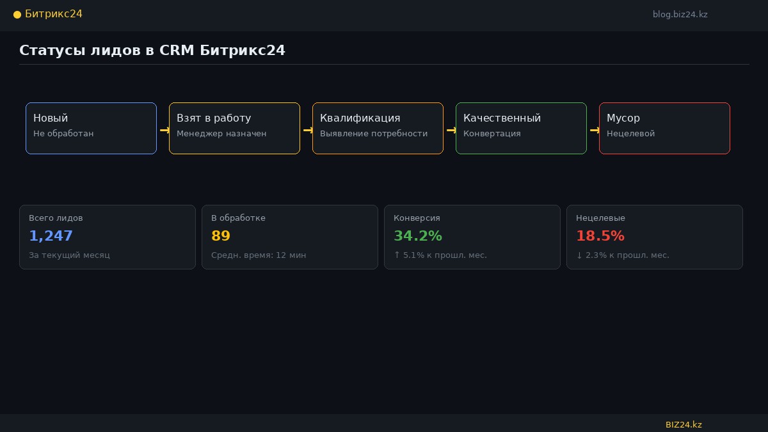
Task: Click the value 18.5%
Action: point(600,236)
